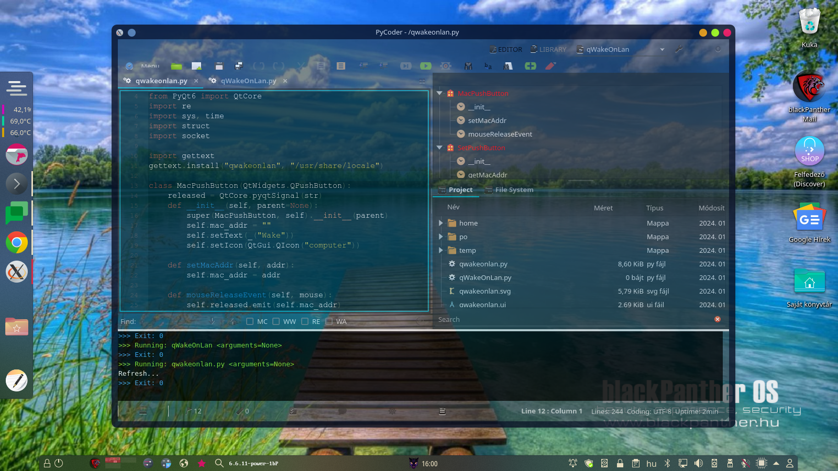Click find next down arrow
The width and height of the screenshot is (838, 471).
pyautogui.click(x=212, y=321)
